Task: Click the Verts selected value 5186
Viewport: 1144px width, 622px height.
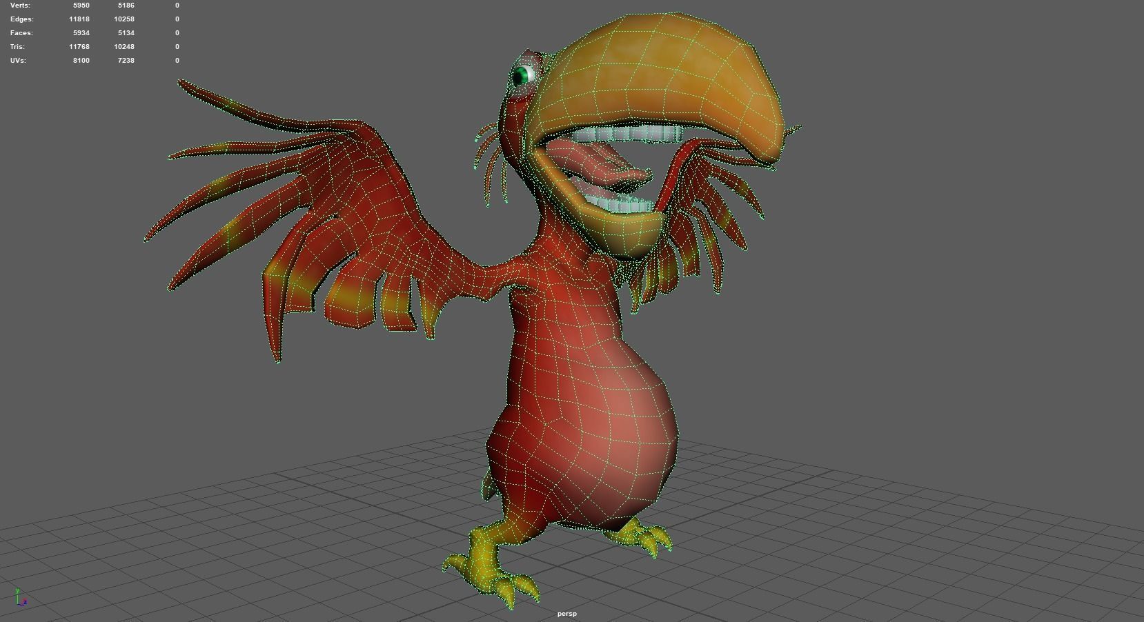Action: 126,6
